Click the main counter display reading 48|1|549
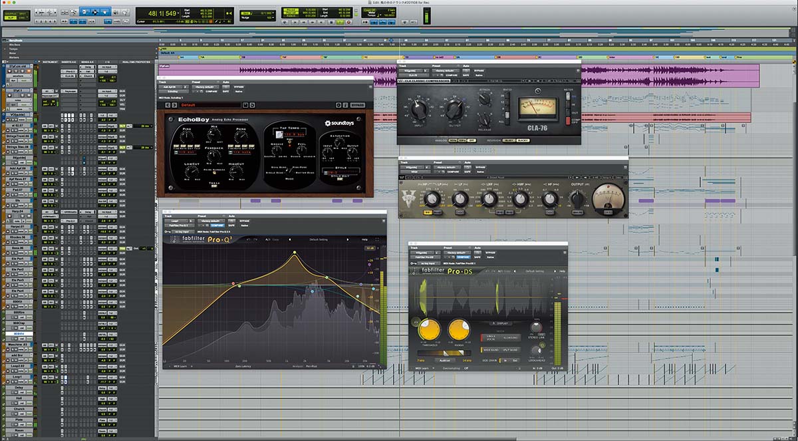The height and width of the screenshot is (441, 798). (162, 13)
